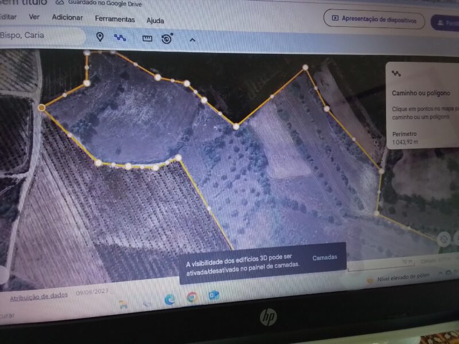Open File Explorer from the taskbar

point(123,304)
